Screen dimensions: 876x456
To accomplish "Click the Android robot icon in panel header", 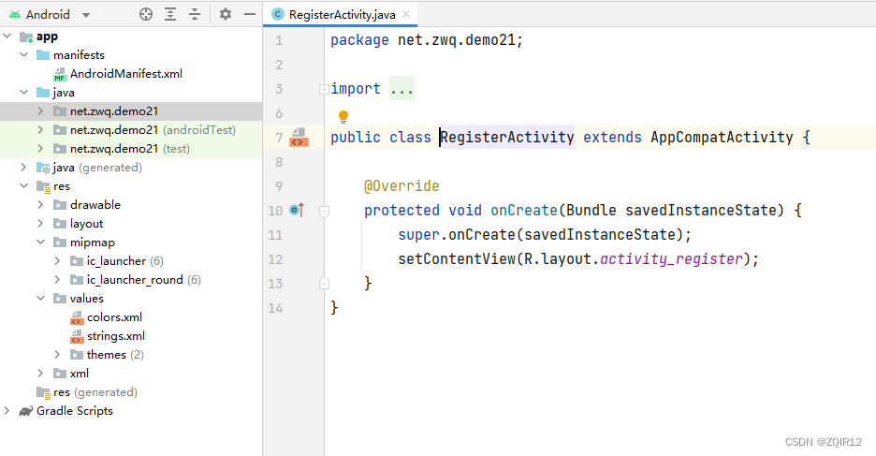I will [x=15, y=15].
